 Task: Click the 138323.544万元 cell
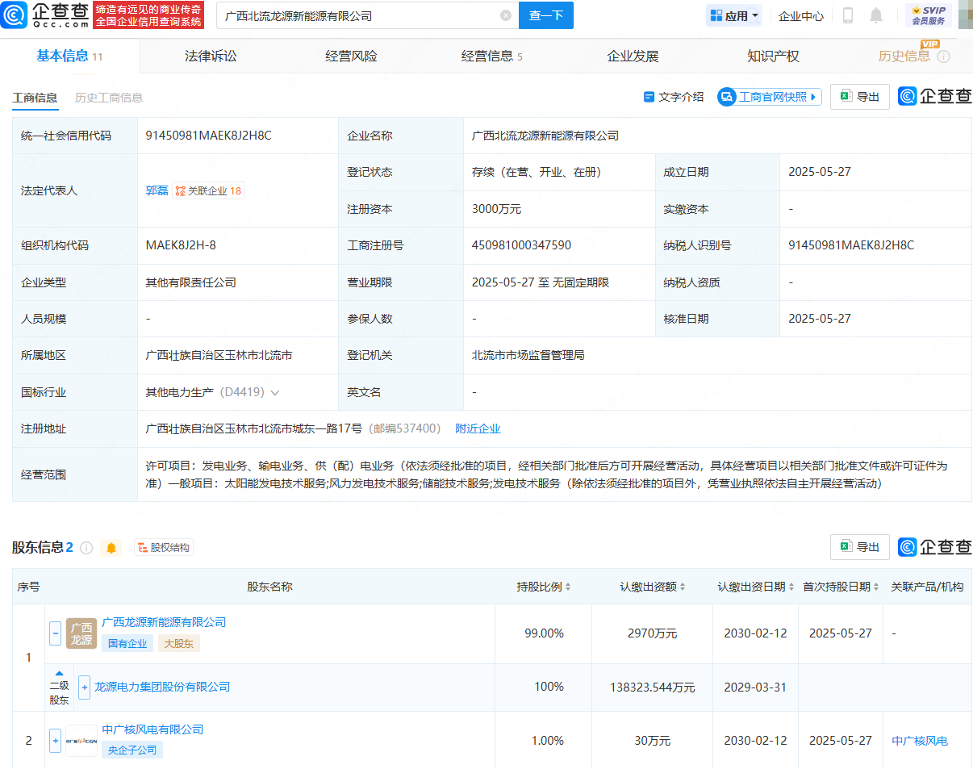tap(653, 688)
